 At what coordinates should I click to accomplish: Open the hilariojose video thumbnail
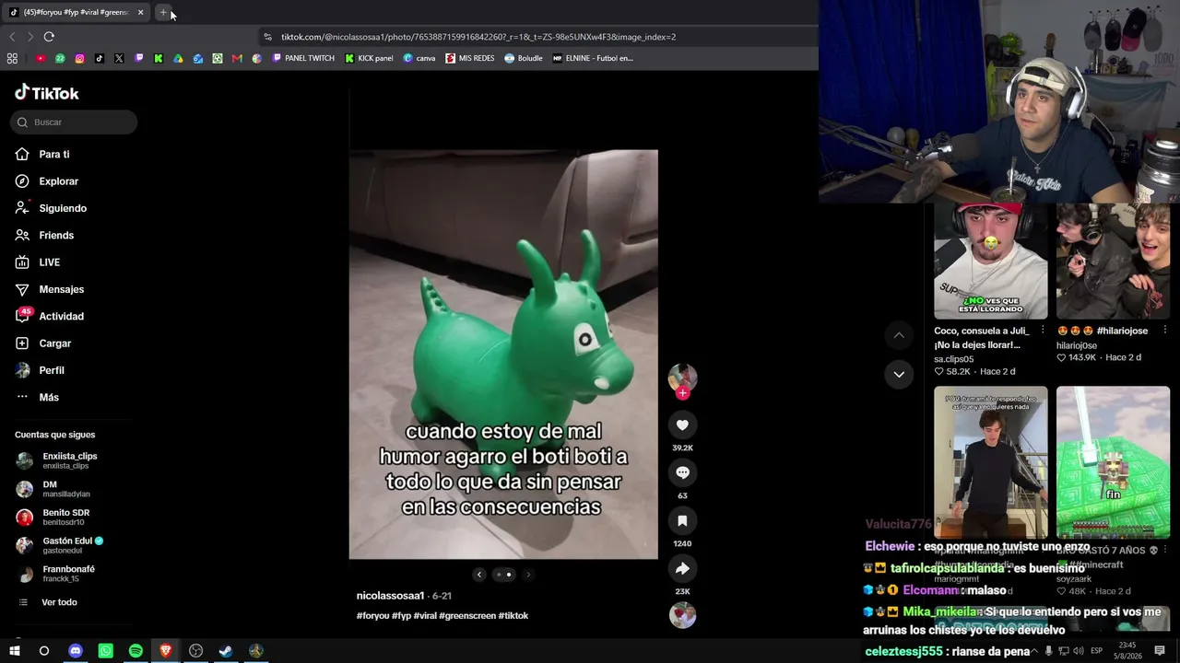(x=1113, y=262)
